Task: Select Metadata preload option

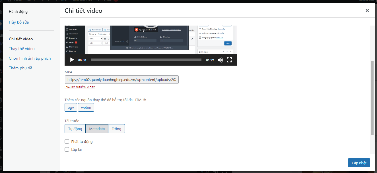Action: (x=97, y=129)
